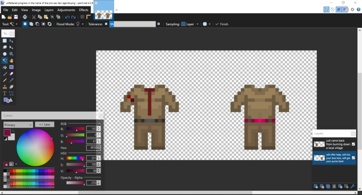Add a new layer in Layers panel

316,186
